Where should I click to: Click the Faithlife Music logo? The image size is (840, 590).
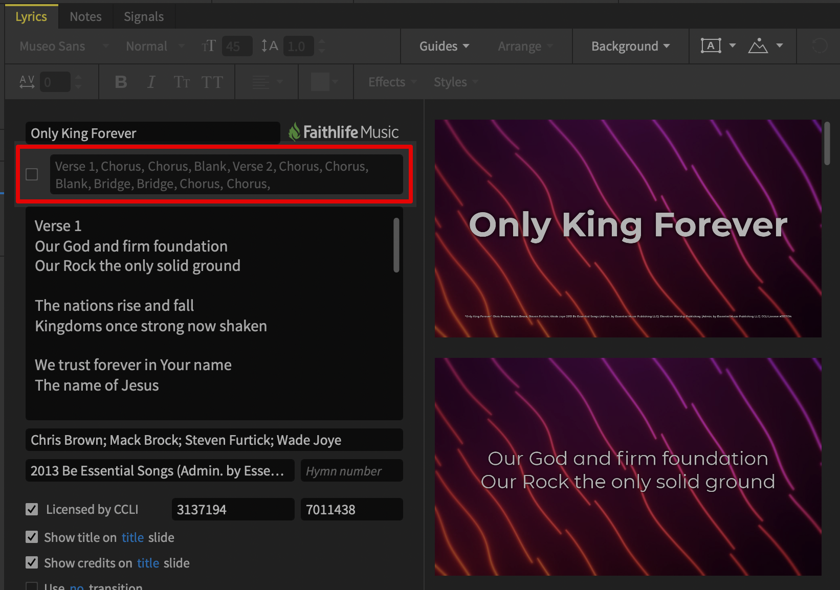point(343,132)
